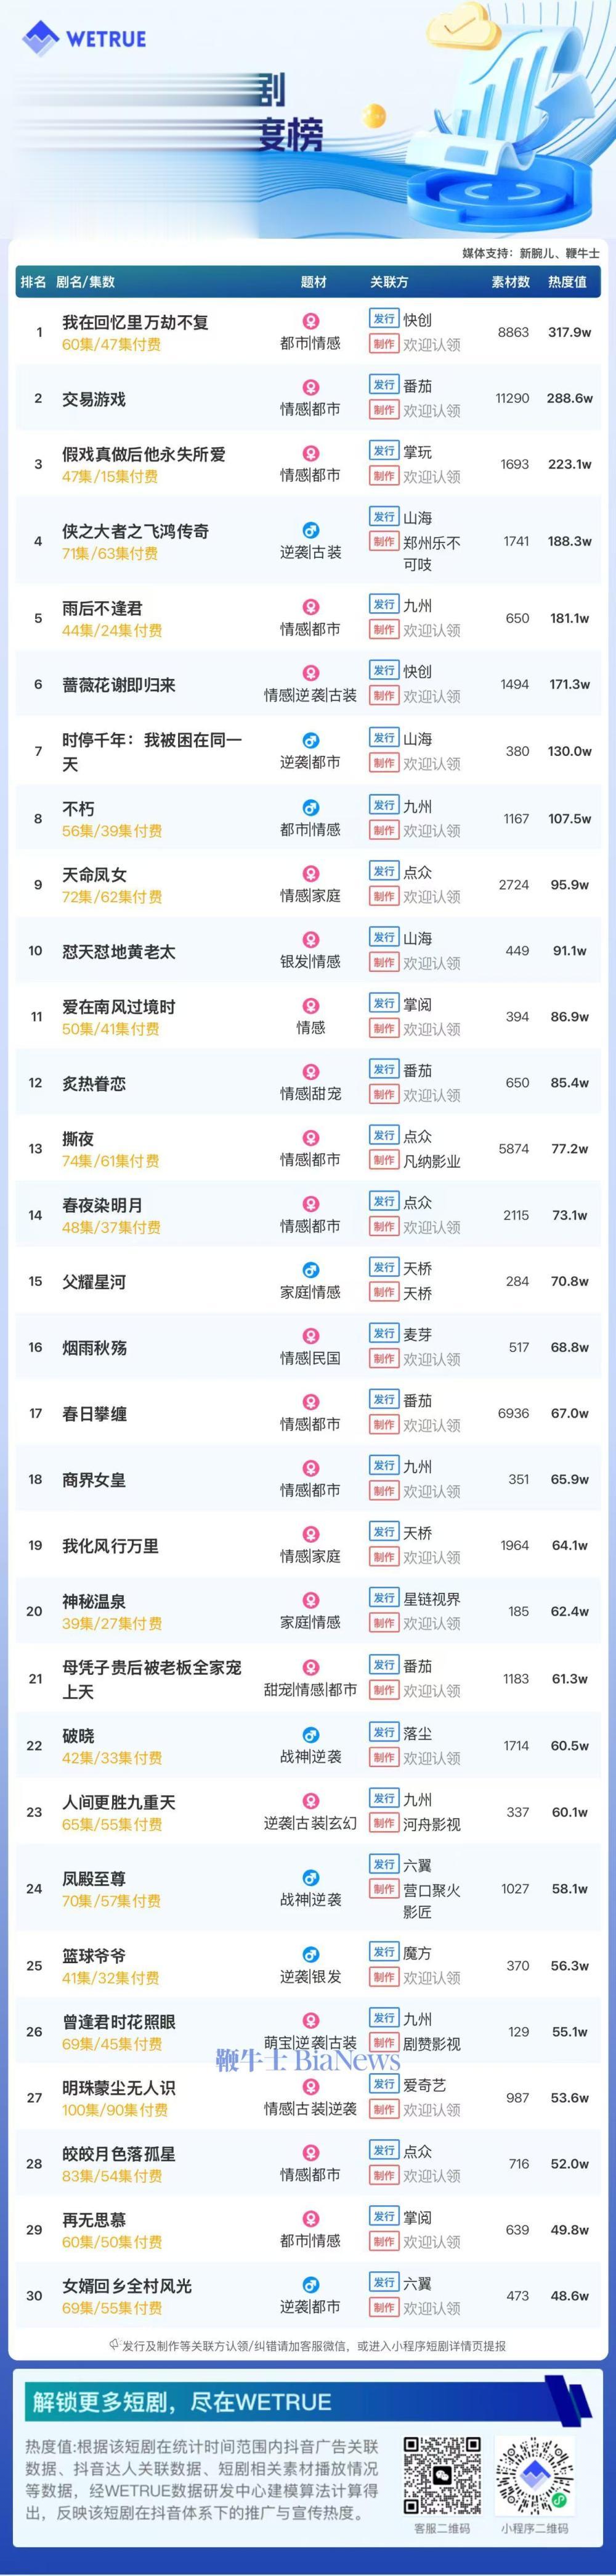Image resolution: width=616 pixels, height=2576 pixels.
Task: Click the 客服二维码 QR code
Action: tap(441, 2476)
